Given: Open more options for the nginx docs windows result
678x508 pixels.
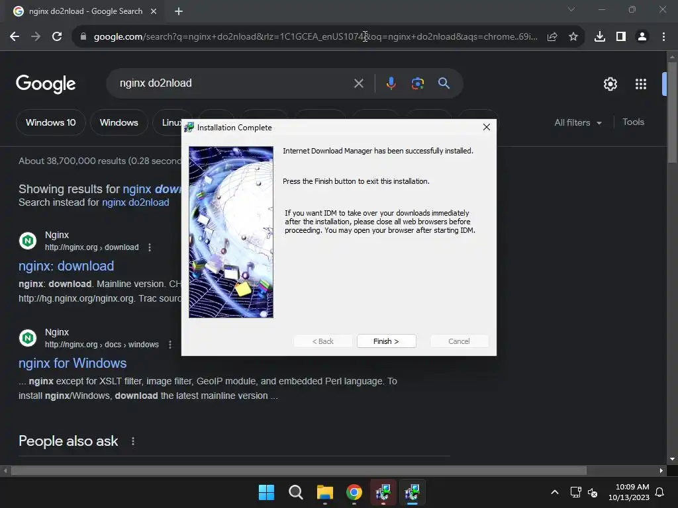Looking at the screenshot, I should pyautogui.click(x=170, y=345).
